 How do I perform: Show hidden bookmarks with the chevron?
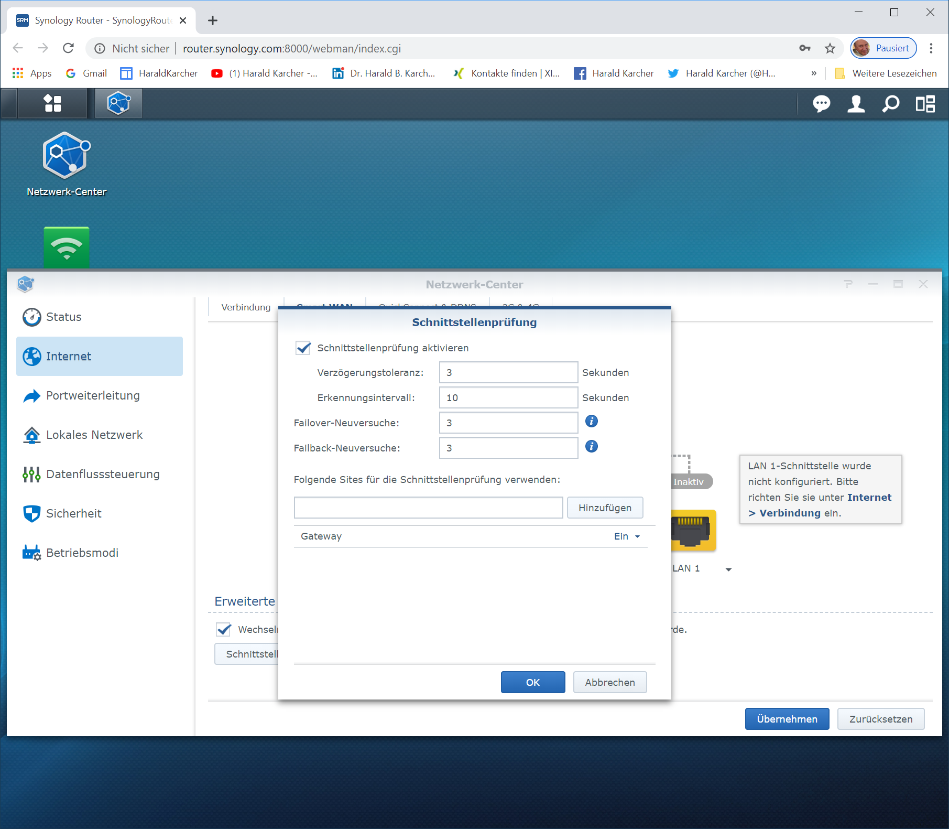click(813, 73)
